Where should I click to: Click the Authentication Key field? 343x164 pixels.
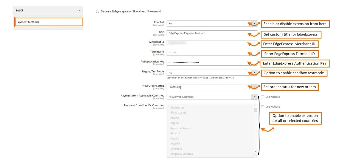[x=212, y=63]
